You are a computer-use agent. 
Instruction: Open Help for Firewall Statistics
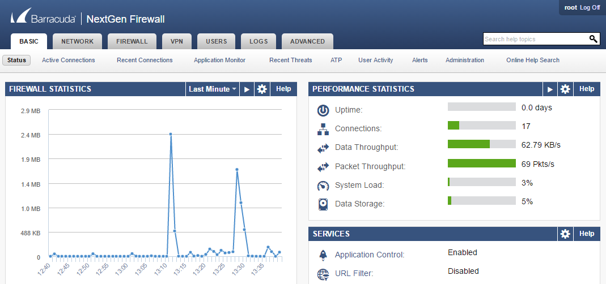coord(283,89)
